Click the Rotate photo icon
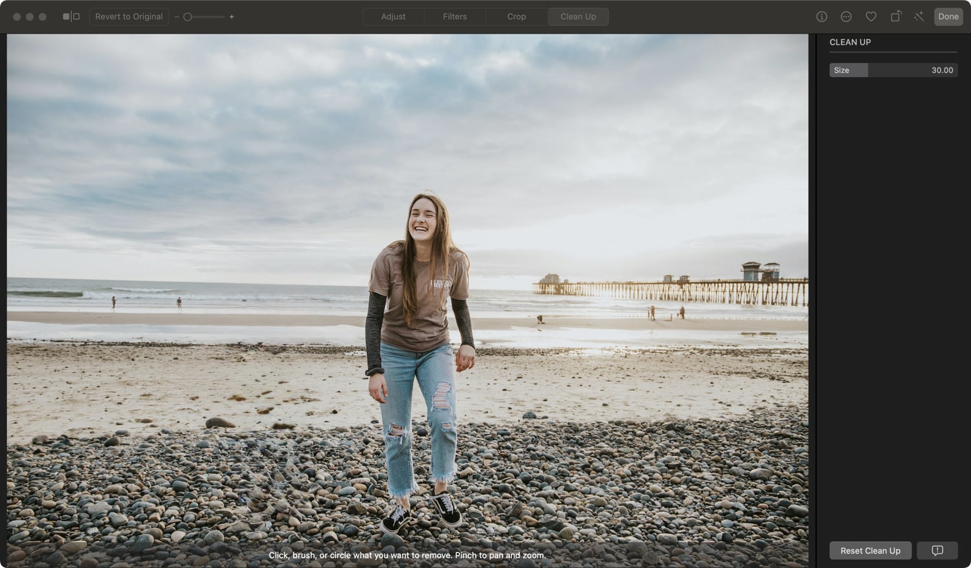 point(895,17)
